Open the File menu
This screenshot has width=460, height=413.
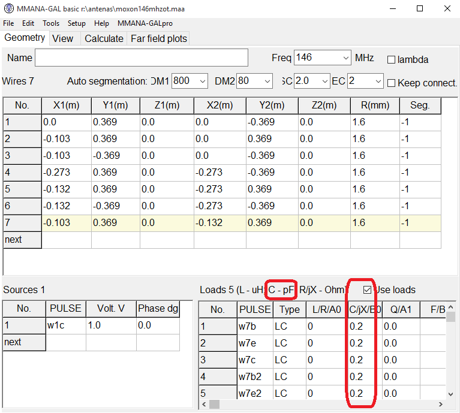tap(8, 23)
